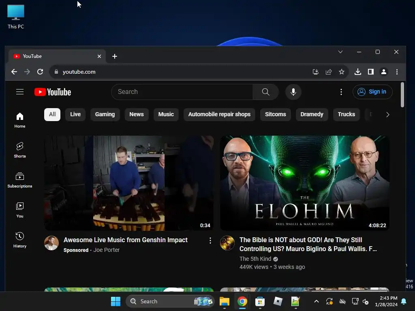Open Awesome Live Music from Genshin Impact title
Viewport: 415px width, 311px height.
(126, 240)
